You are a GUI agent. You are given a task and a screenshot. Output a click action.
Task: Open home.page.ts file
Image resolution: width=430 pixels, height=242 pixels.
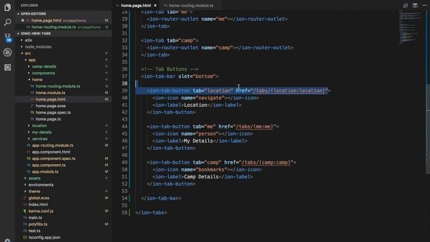click(48, 119)
